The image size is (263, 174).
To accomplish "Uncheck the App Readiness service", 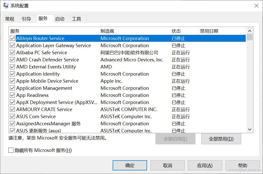I will click(x=12, y=95).
